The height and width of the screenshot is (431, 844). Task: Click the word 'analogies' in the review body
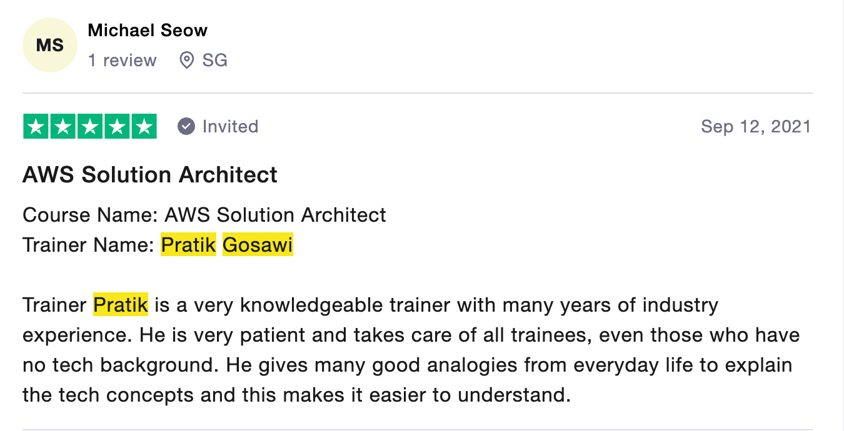pos(473,365)
